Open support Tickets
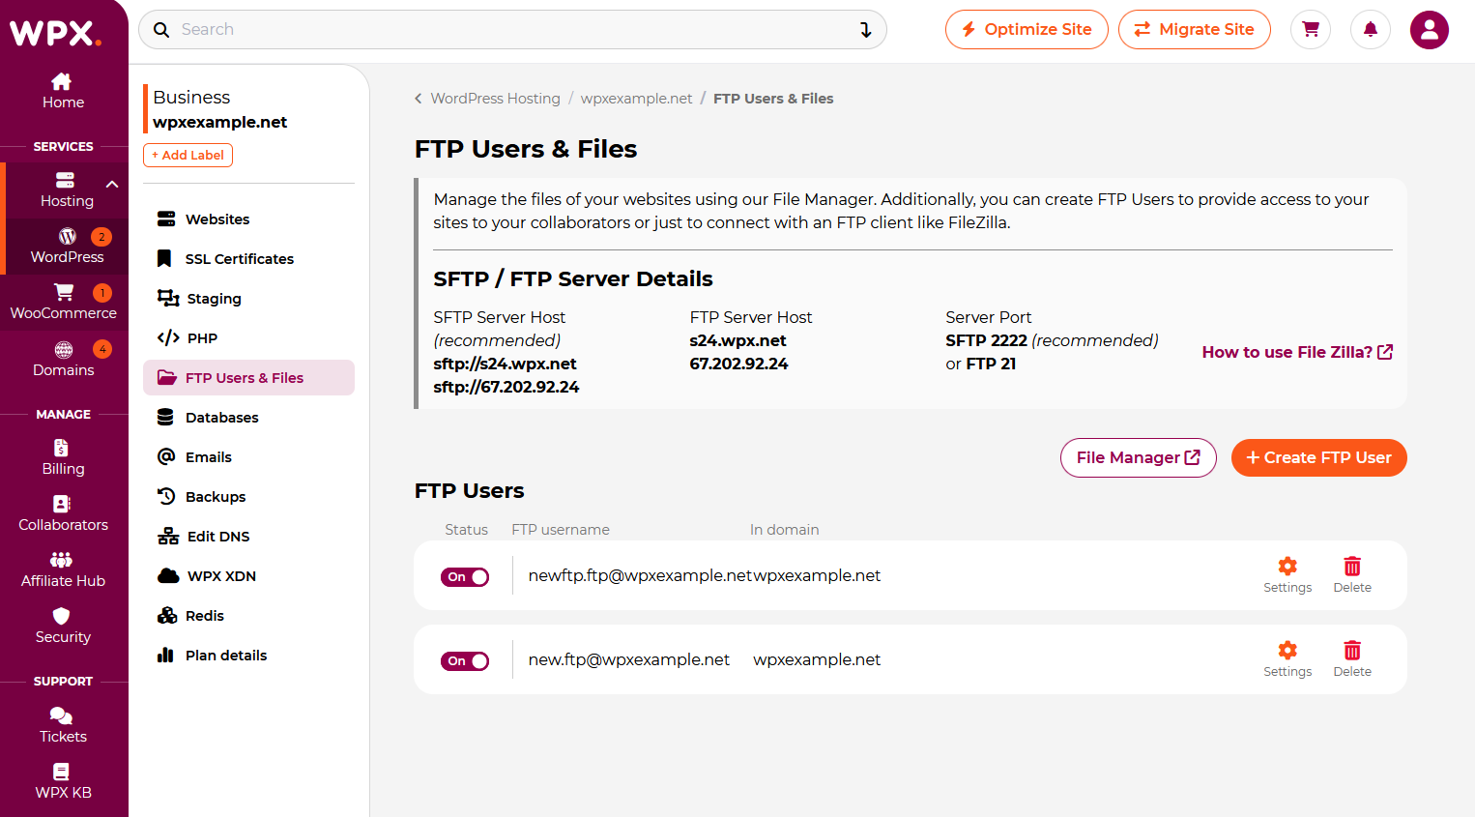This screenshot has height=817, width=1475. point(64,725)
